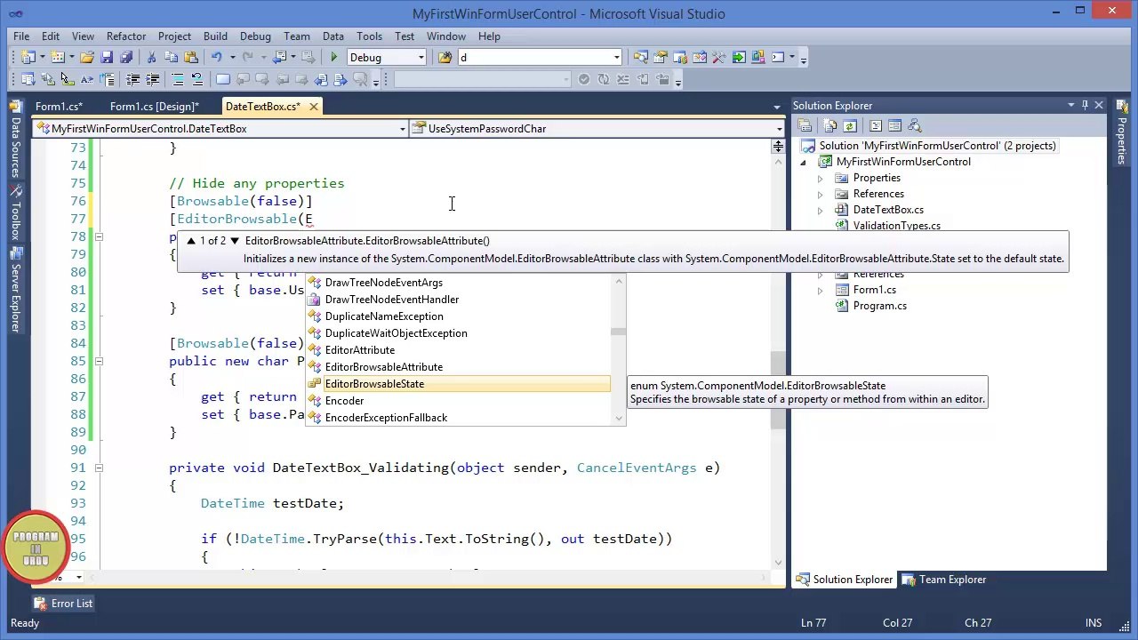
Task: Click Show All Files in Solution Explorer
Action: (829, 125)
